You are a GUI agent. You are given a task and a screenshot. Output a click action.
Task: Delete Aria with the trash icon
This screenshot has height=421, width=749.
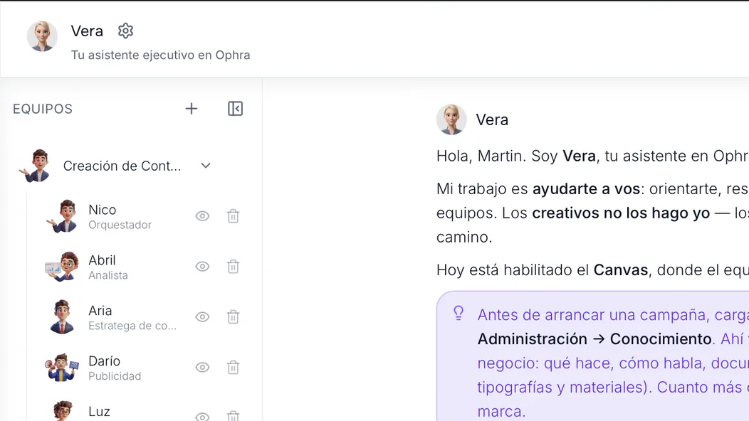point(233,317)
